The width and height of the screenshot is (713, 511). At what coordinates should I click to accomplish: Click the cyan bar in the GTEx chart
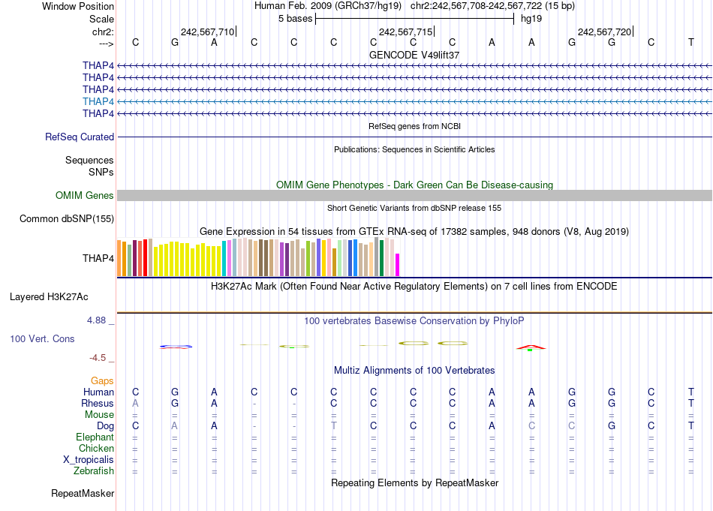(x=224, y=259)
